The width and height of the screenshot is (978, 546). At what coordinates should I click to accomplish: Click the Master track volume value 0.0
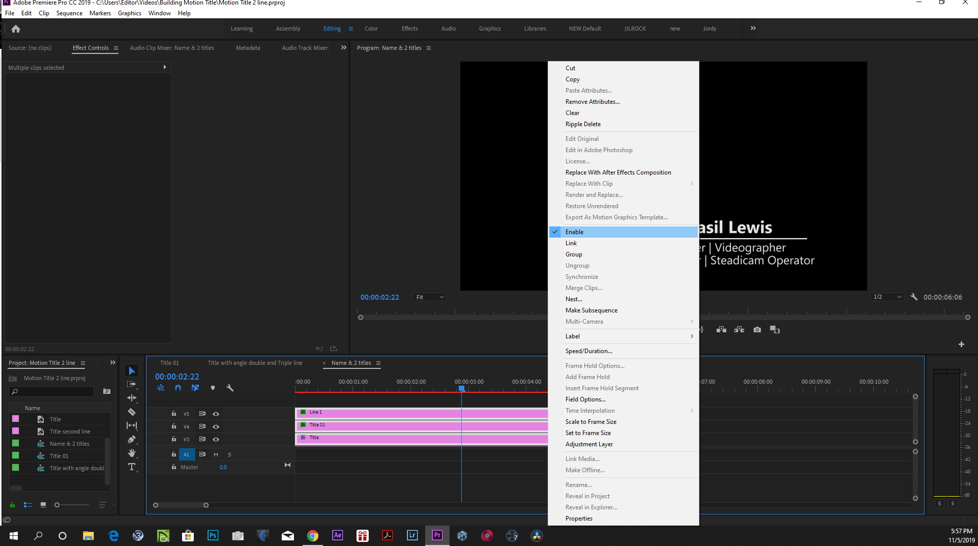click(223, 467)
